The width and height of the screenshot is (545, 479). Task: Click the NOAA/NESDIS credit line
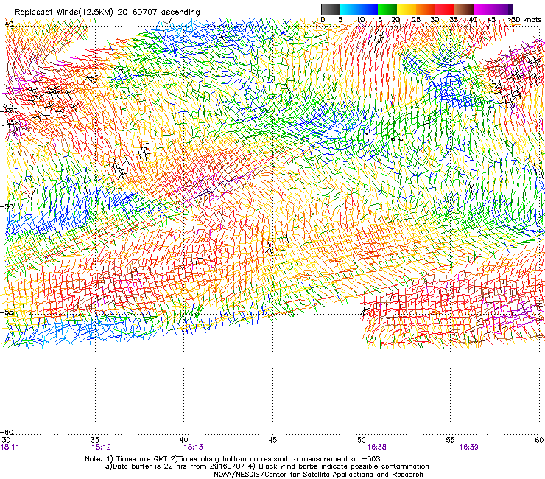point(318,475)
